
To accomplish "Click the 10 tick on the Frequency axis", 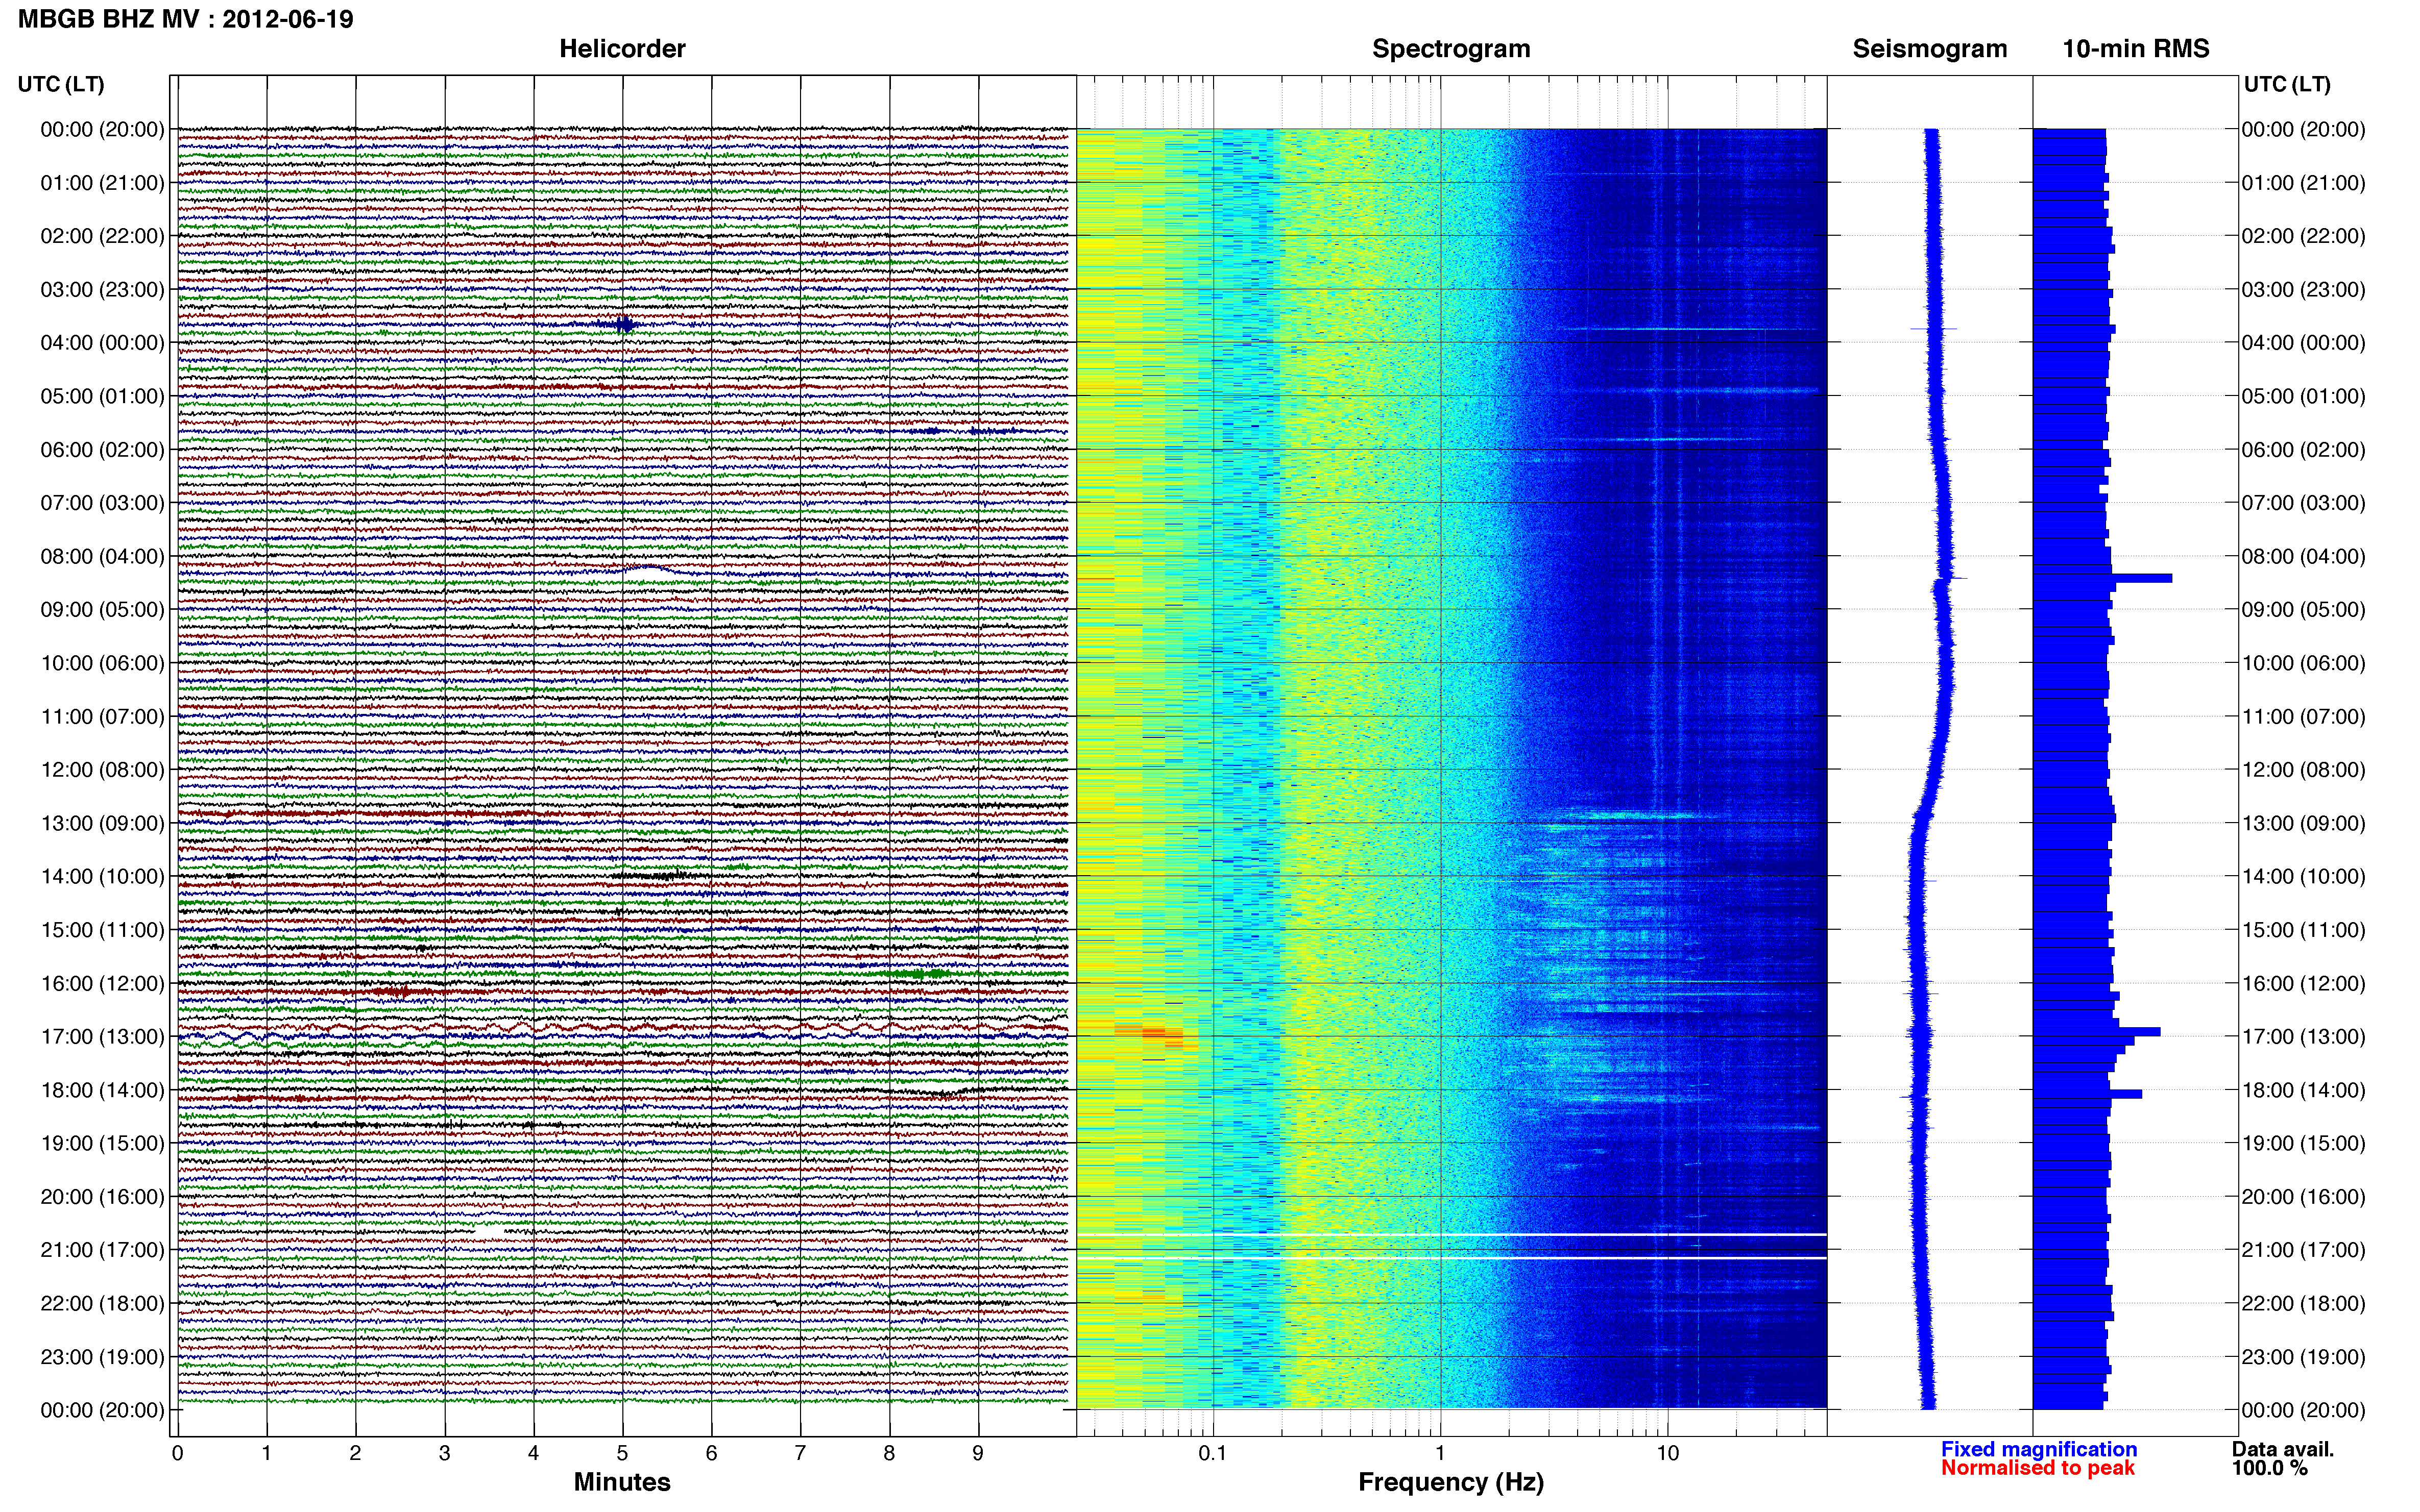I will click(x=1667, y=1454).
